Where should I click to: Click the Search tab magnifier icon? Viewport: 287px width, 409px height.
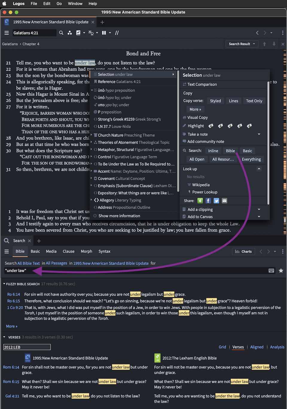pyautogui.click(x=7, y=241)
